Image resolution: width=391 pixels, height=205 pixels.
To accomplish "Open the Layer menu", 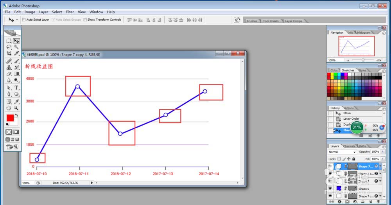I will pyautogui.click(x=43, y=12).
